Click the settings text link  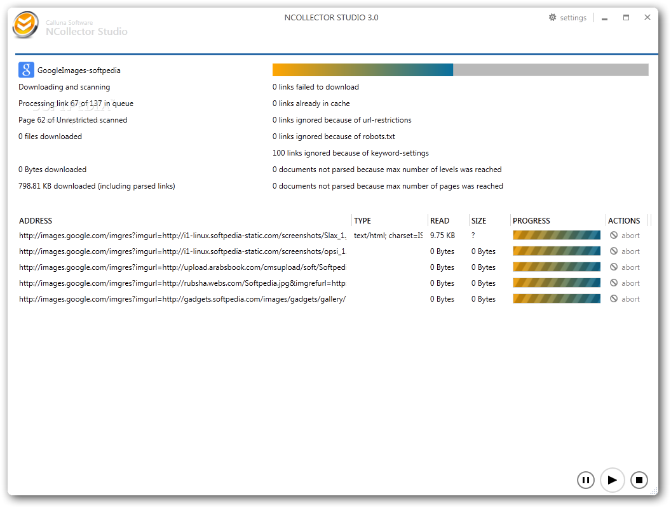573,18
